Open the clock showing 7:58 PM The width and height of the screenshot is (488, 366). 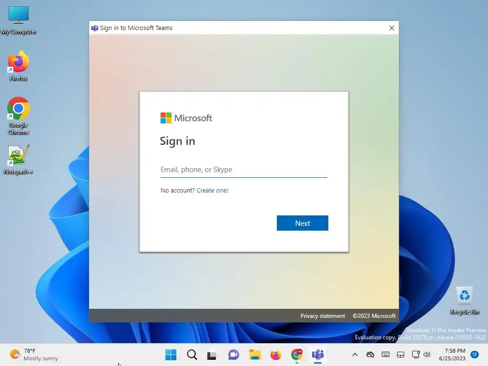(452, 355)
